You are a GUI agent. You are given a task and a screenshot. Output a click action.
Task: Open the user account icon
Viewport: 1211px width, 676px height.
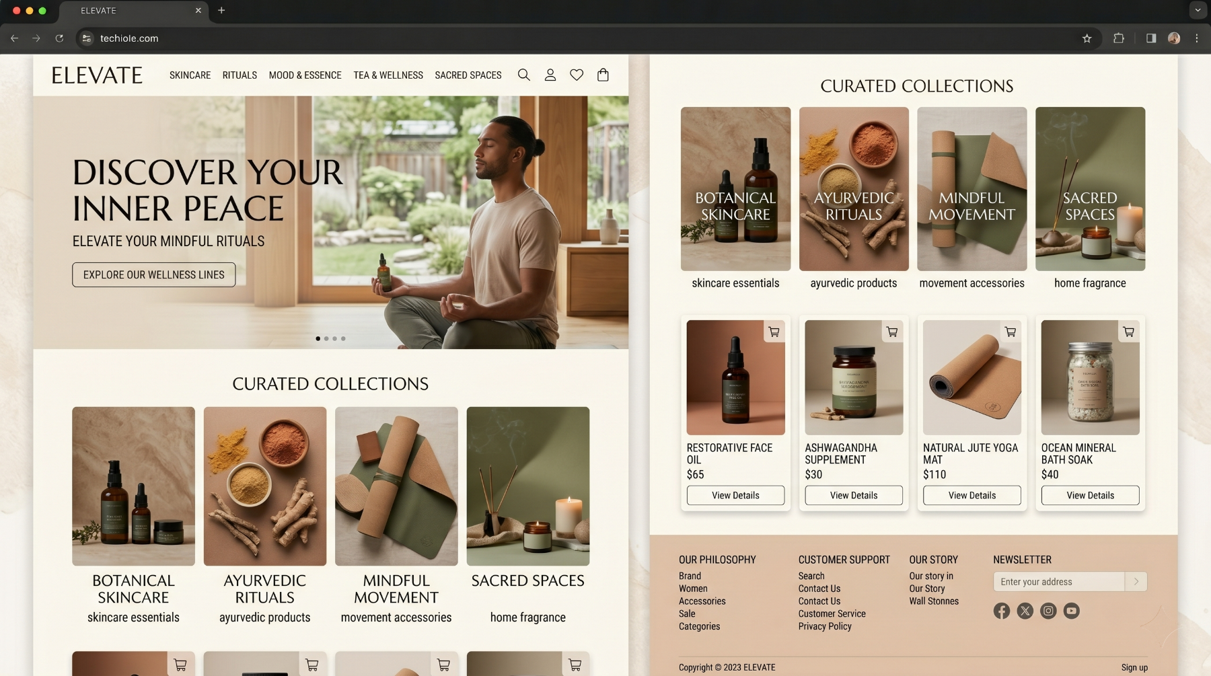point(550,75)
